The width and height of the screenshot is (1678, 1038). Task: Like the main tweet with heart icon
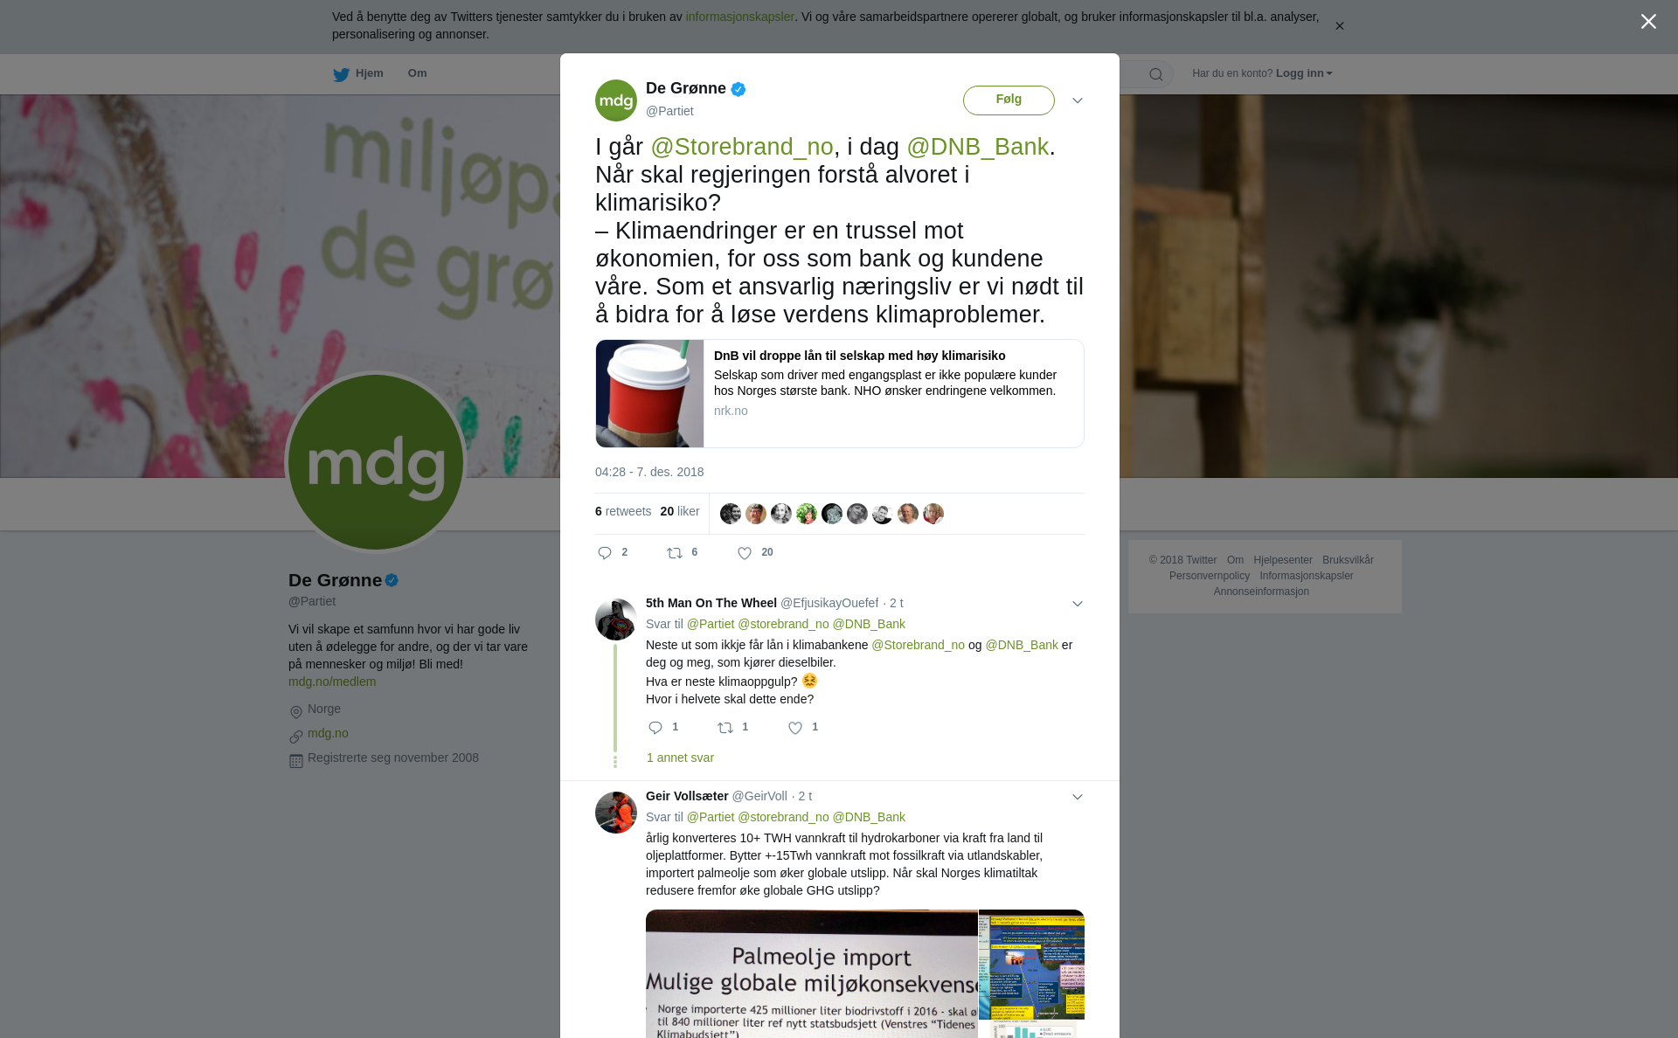pyautogui.click(x=745, y=553)
